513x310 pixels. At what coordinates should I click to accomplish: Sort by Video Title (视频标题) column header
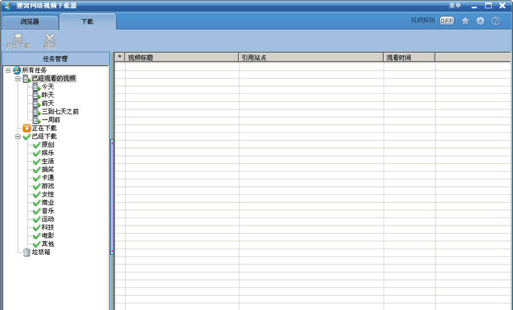[181, 58]
